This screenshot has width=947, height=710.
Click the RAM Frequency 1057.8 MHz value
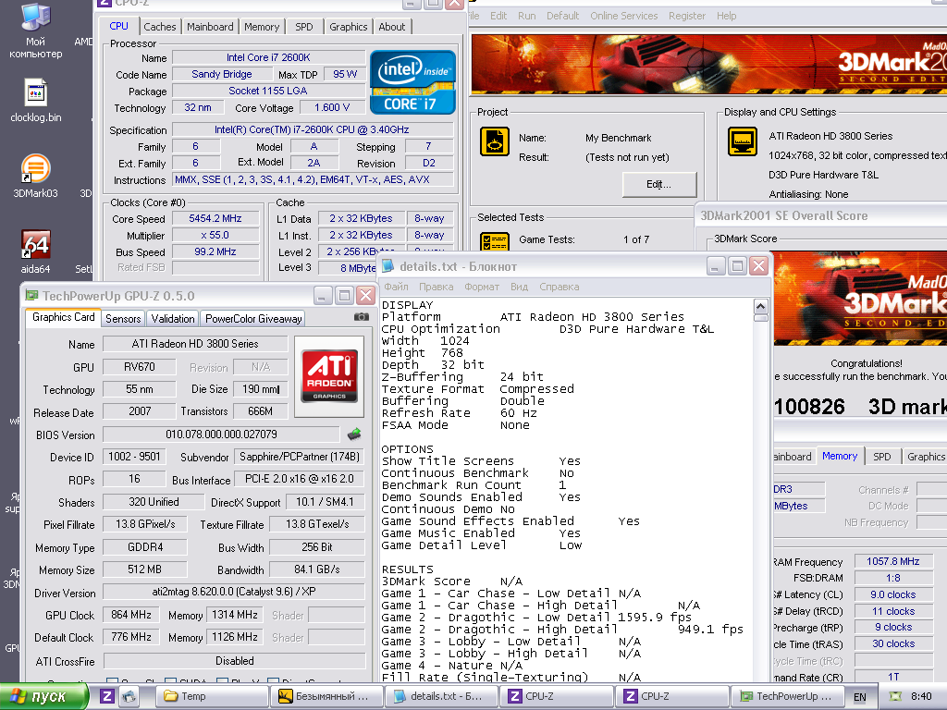892,561
